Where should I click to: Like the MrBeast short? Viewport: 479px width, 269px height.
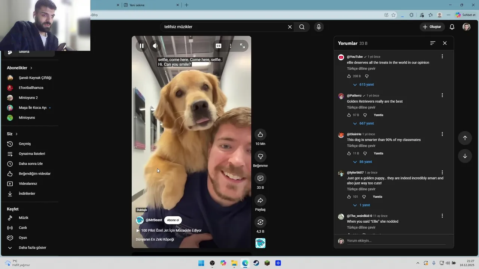coord(260,134)
